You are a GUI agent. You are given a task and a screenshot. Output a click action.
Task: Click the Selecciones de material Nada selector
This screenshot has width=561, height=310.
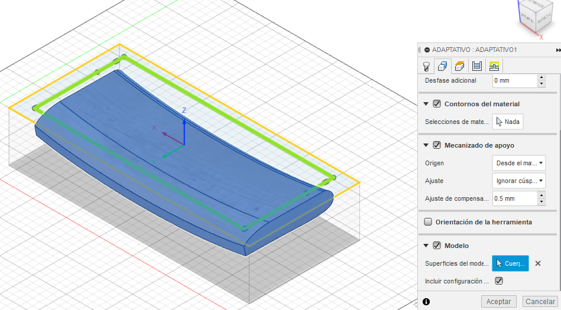click(x=508, y=122)
